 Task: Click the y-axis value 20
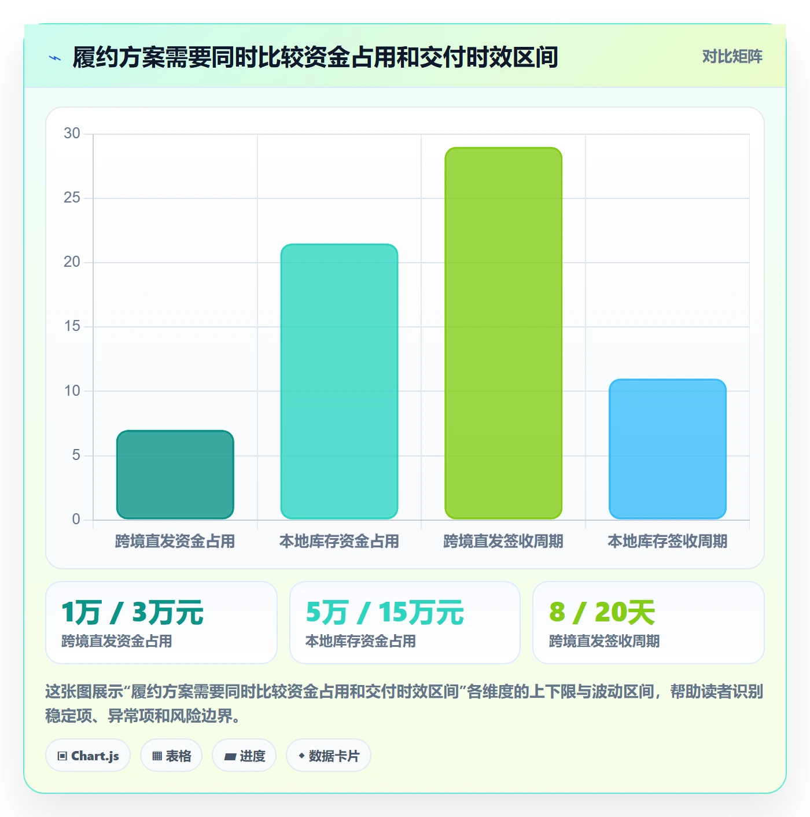click(x=72, y=262)
